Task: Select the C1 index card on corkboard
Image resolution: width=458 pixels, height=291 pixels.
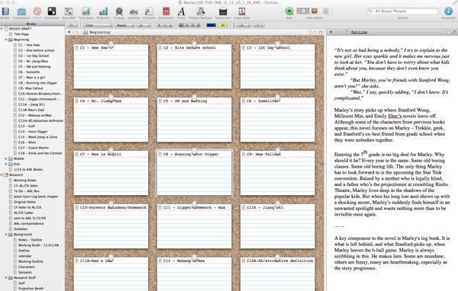Action: click(x=111, y=66)
